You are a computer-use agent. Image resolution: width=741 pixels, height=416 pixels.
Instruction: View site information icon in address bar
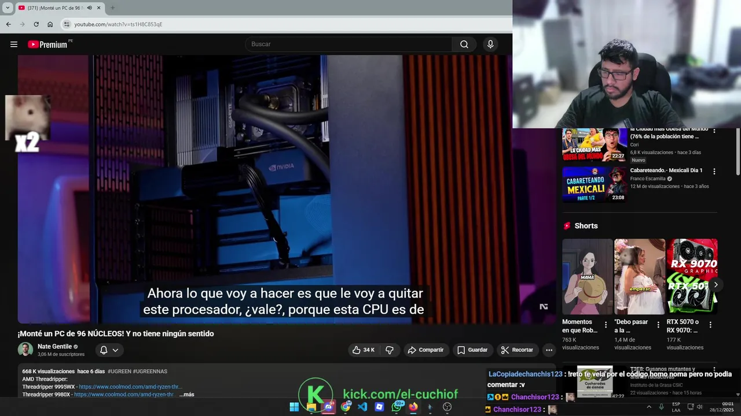tap(67, 24)
